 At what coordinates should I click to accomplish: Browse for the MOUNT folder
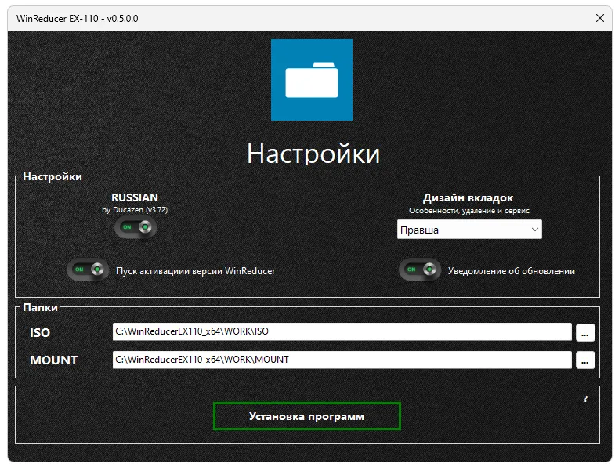[x=585, y=360]
